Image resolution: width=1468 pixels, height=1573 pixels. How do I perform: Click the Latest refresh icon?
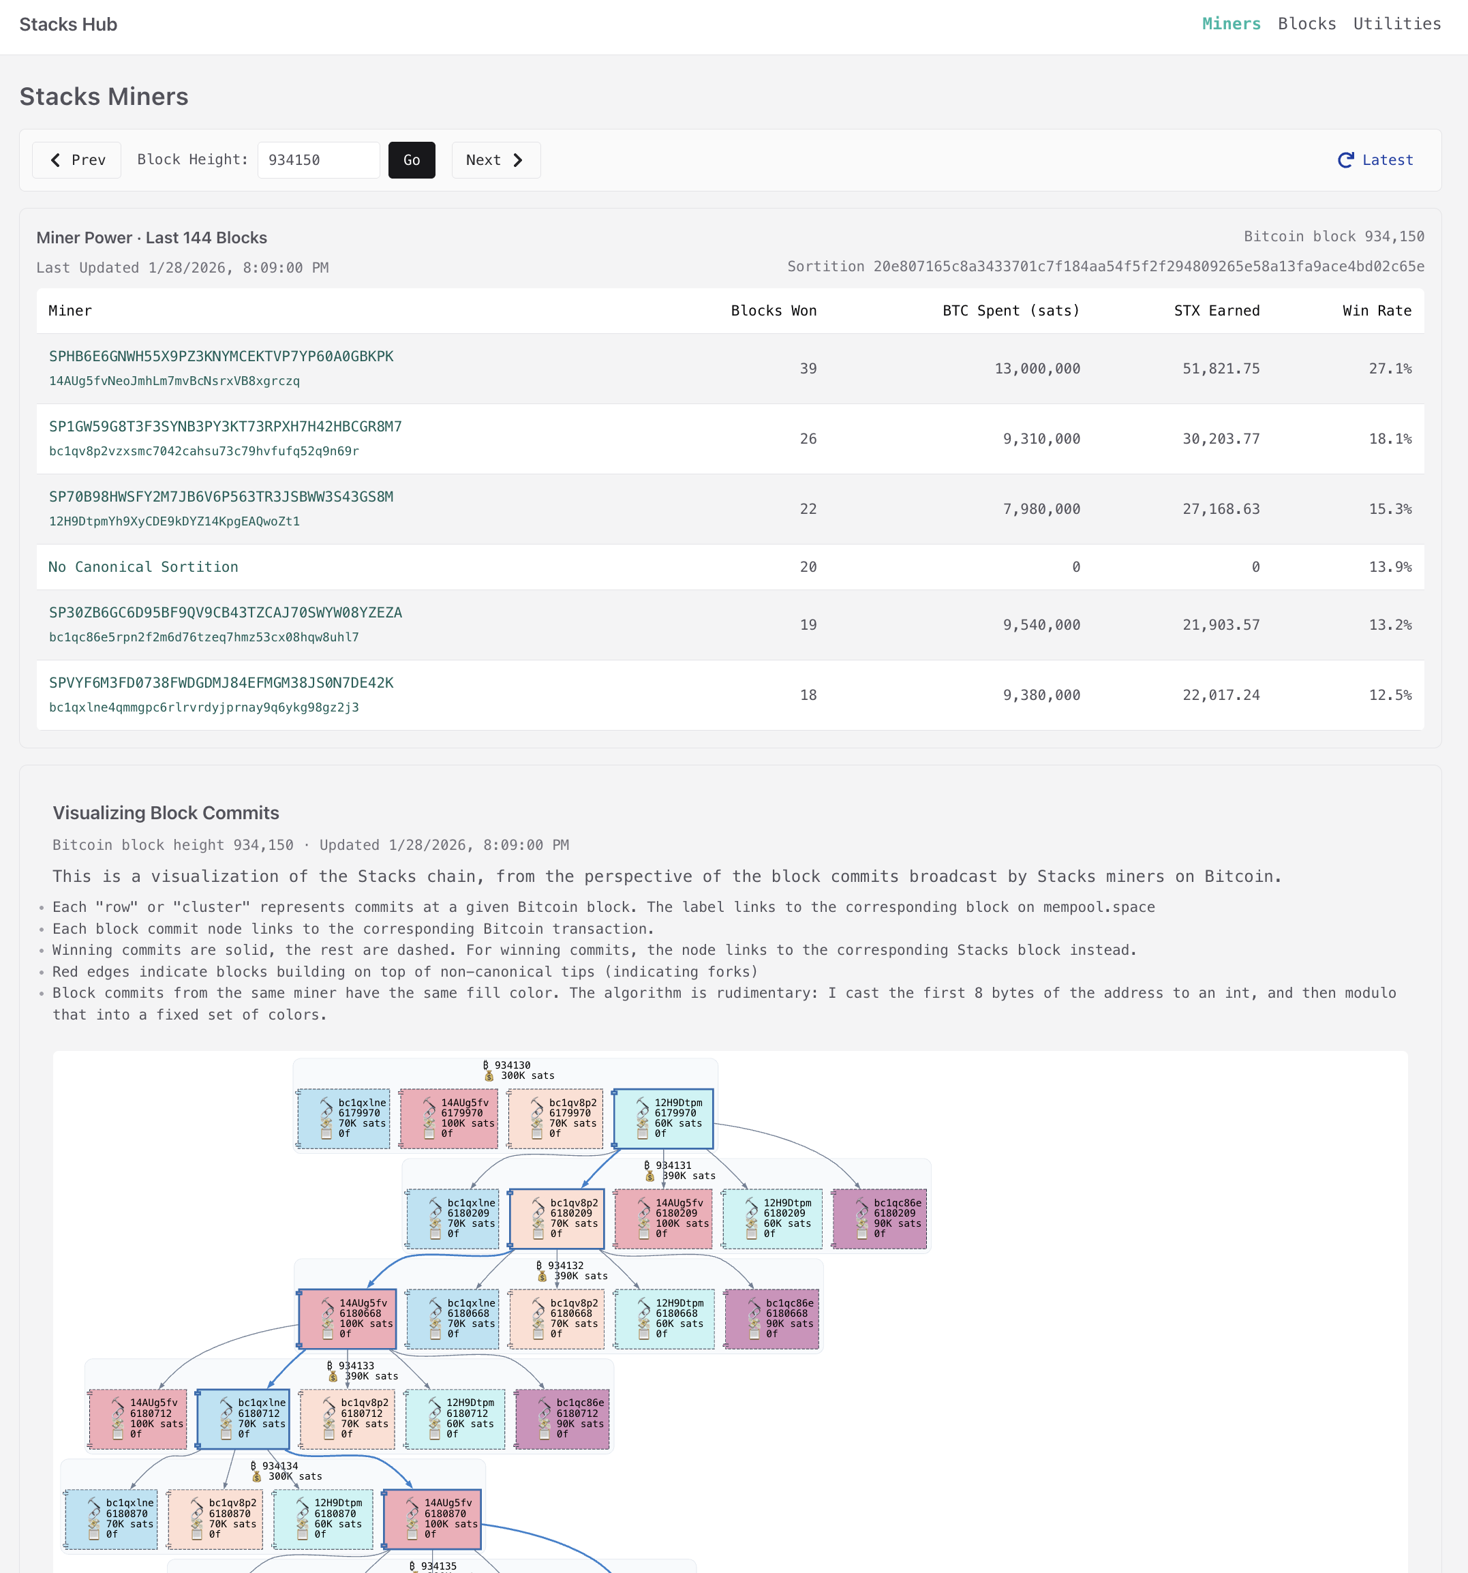point(1345,161)
